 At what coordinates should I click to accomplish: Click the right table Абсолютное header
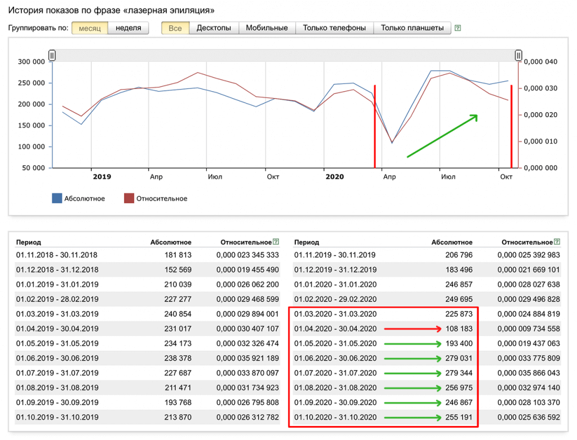pyautogui.click(x=452, y=242)
